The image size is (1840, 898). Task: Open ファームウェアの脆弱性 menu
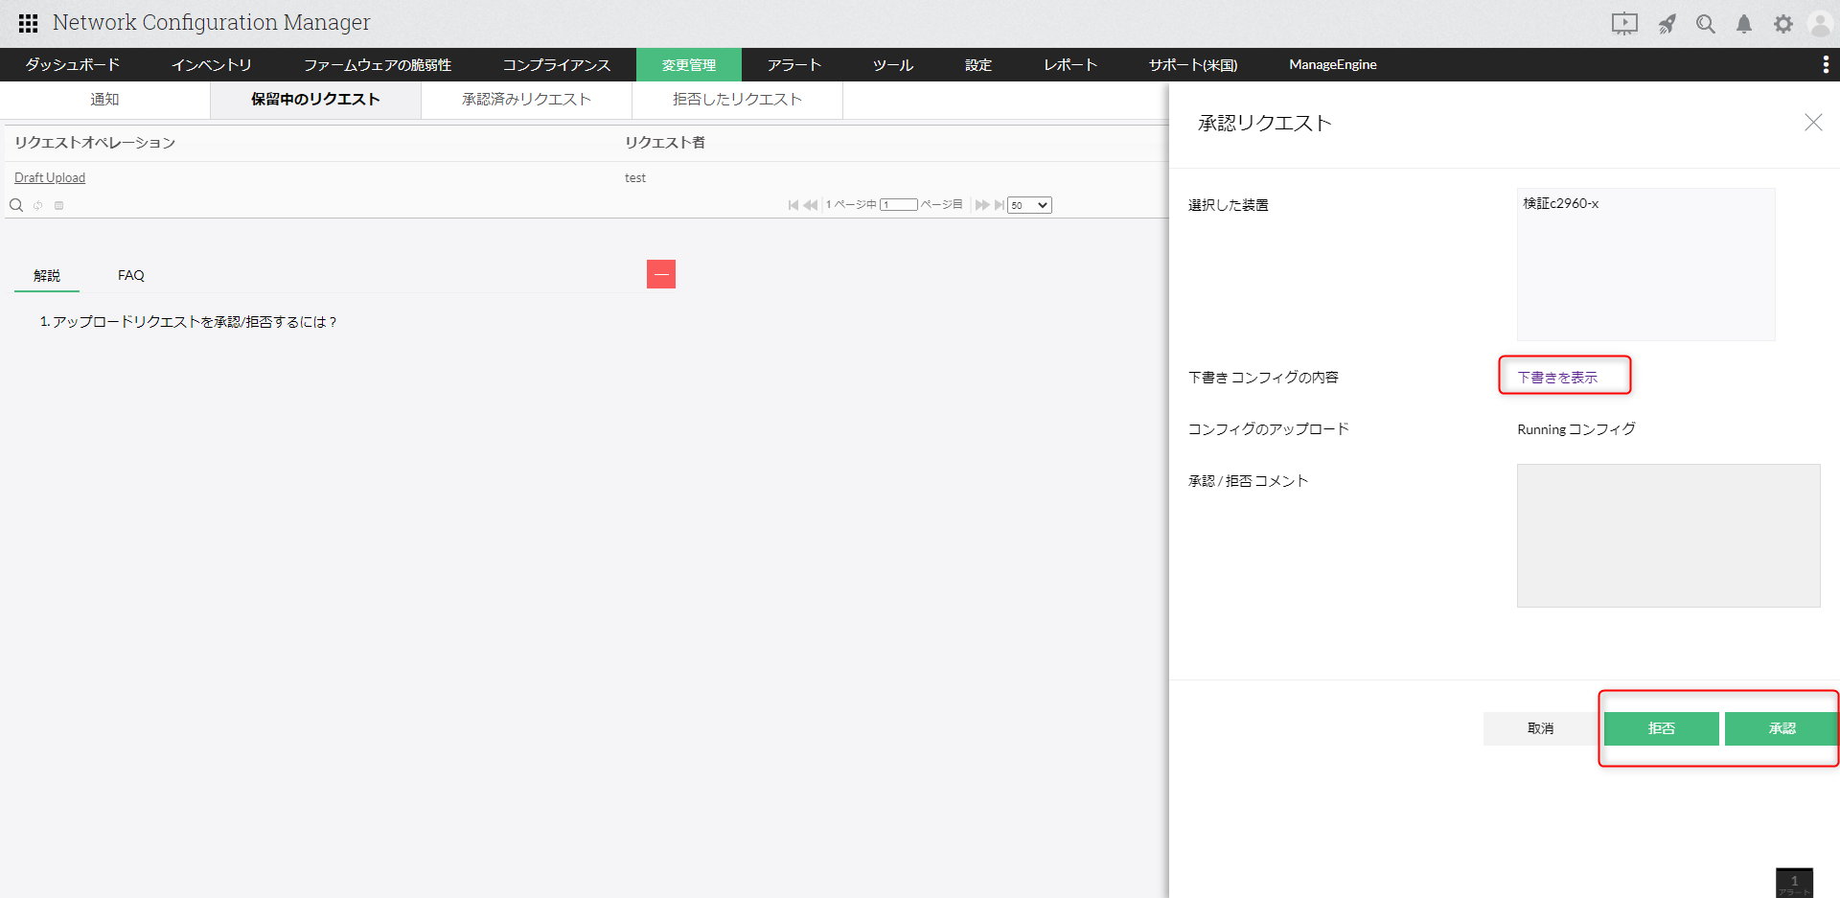(x=378, y=64)
